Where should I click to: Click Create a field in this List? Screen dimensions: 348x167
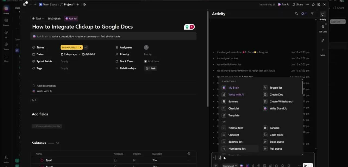pyautogui.click(x=46, y=126)
